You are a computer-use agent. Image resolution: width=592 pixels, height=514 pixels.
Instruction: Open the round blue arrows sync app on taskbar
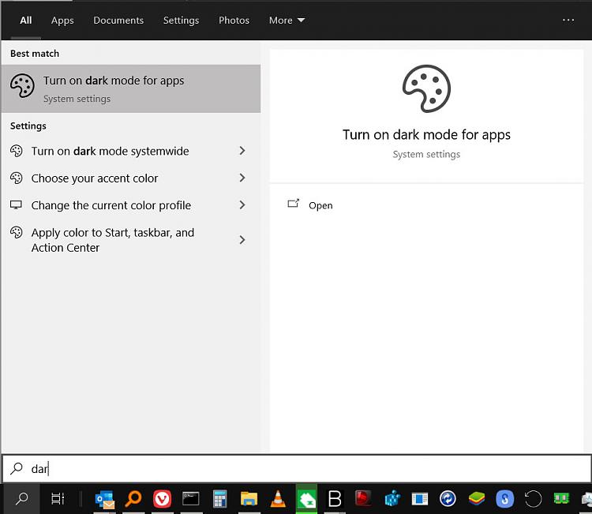pos(448,499)
